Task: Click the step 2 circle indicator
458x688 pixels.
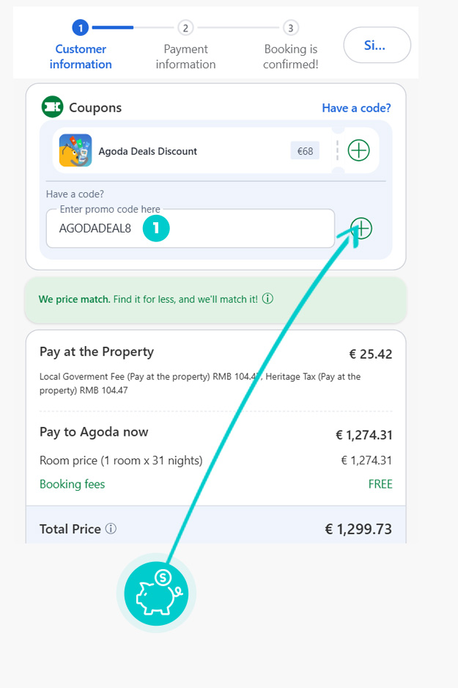Action: tap(185, 28)
